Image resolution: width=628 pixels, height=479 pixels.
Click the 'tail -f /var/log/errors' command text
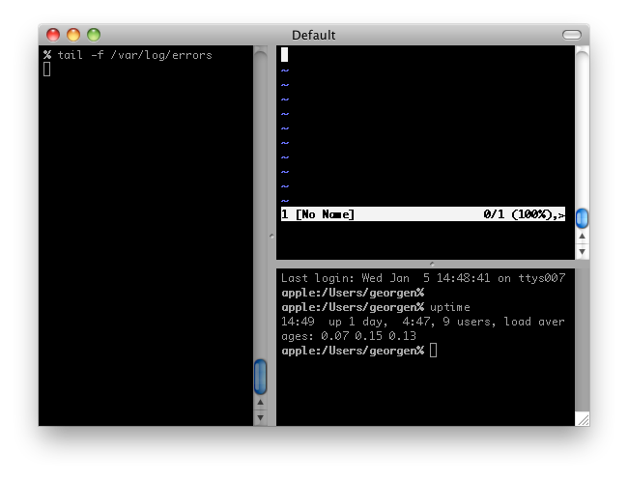click(x=134, y=55)
